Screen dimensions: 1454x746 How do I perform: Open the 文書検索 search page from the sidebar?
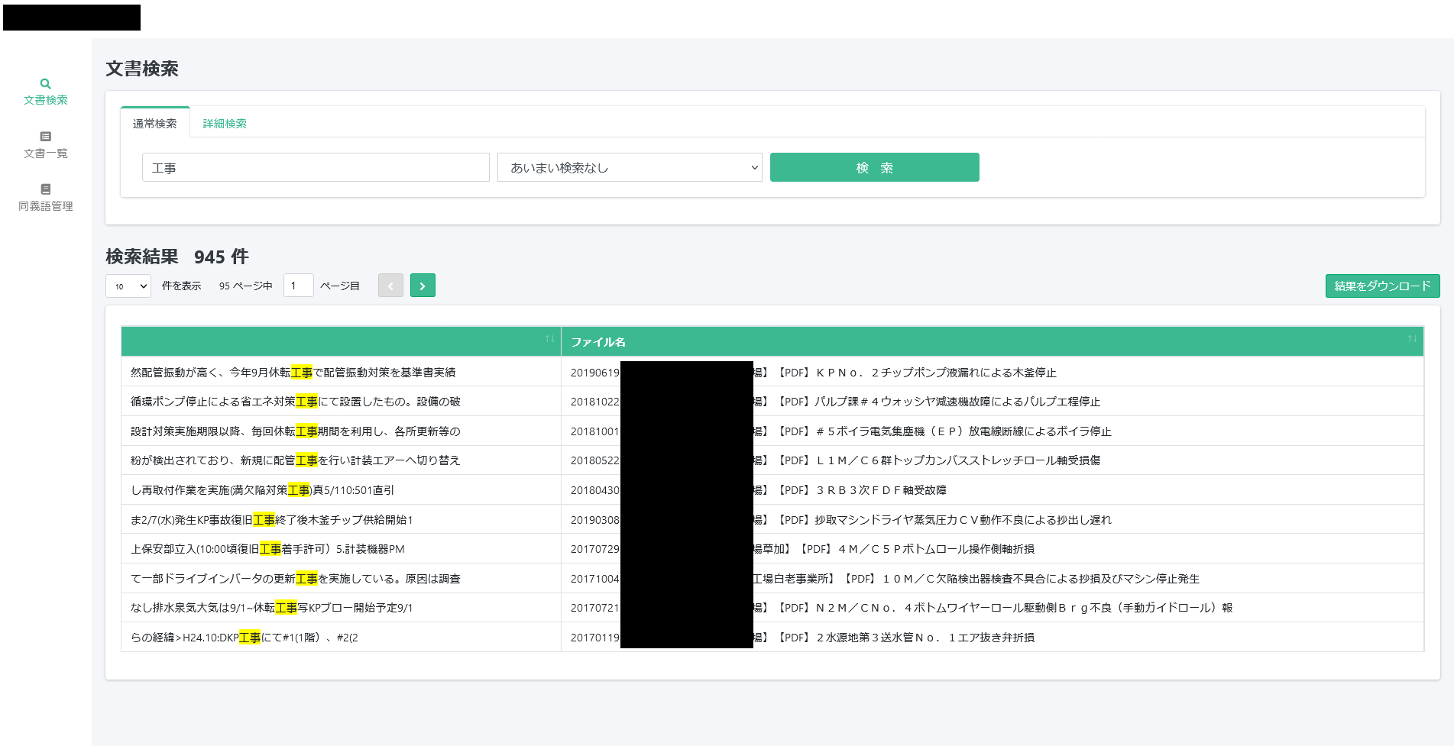tap(45, 92)
